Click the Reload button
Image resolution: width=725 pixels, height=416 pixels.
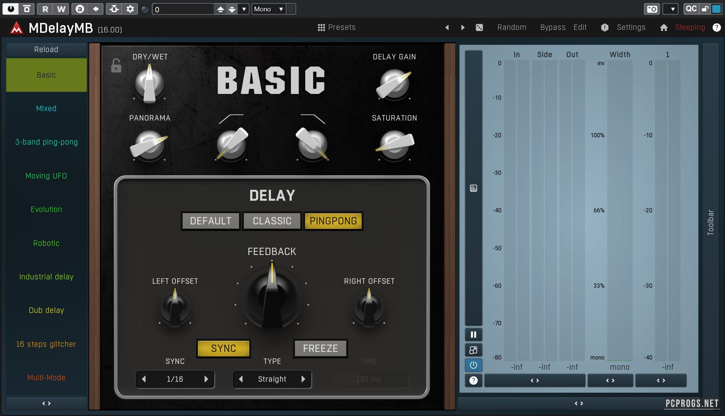[x=46, y=49]
